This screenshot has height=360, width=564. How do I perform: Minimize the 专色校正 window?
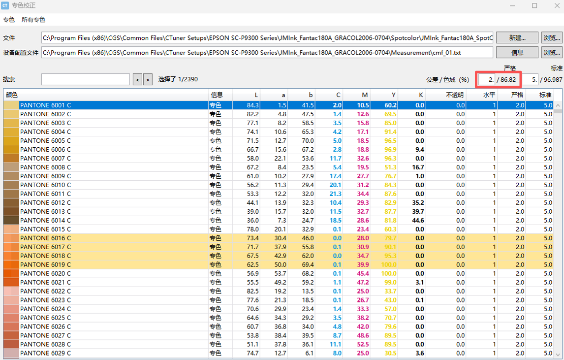tap(512, 5)
